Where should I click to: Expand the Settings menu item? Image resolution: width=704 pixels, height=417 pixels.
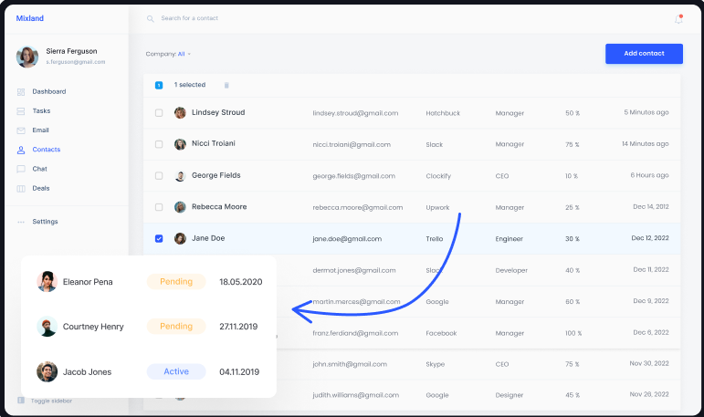[44, 222]
